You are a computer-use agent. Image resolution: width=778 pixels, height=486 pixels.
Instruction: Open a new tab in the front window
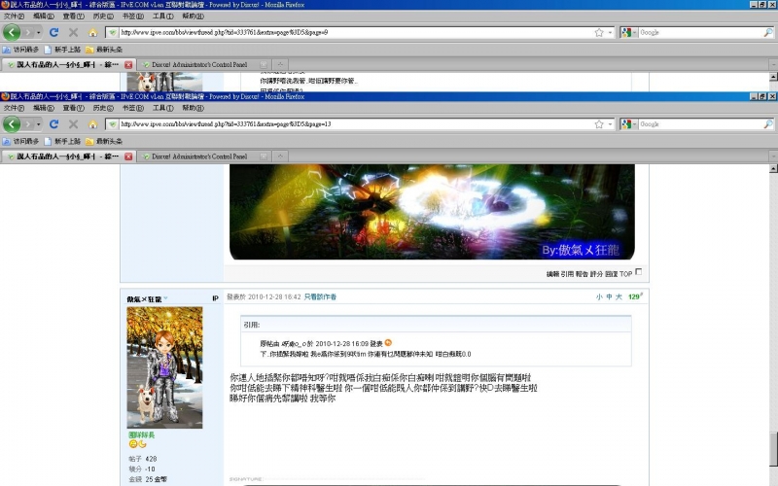[280, 156]
